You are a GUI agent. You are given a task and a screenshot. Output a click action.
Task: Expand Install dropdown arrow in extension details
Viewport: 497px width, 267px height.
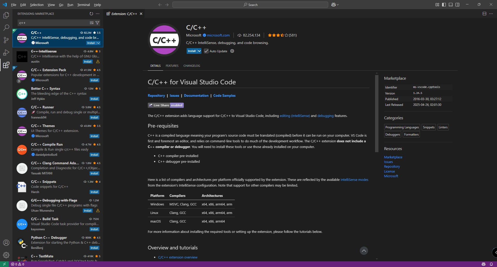[x=199, y=51]
